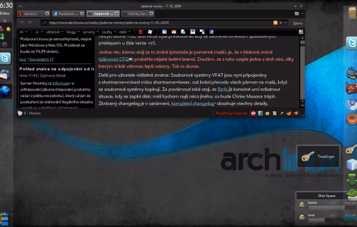Image resolution: width=357 pixels, height=227 pixels.
Task: Close the Facebook tab
Action: 81,14
